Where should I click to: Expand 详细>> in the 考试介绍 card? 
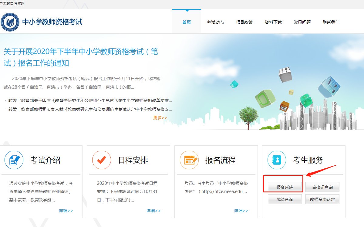pyautogui.click(x=66, y=211)
